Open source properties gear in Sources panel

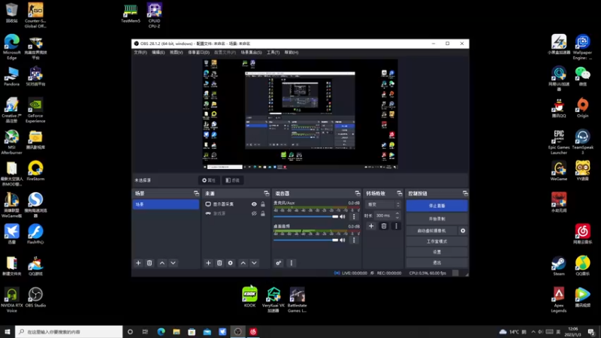coord(231,263)
